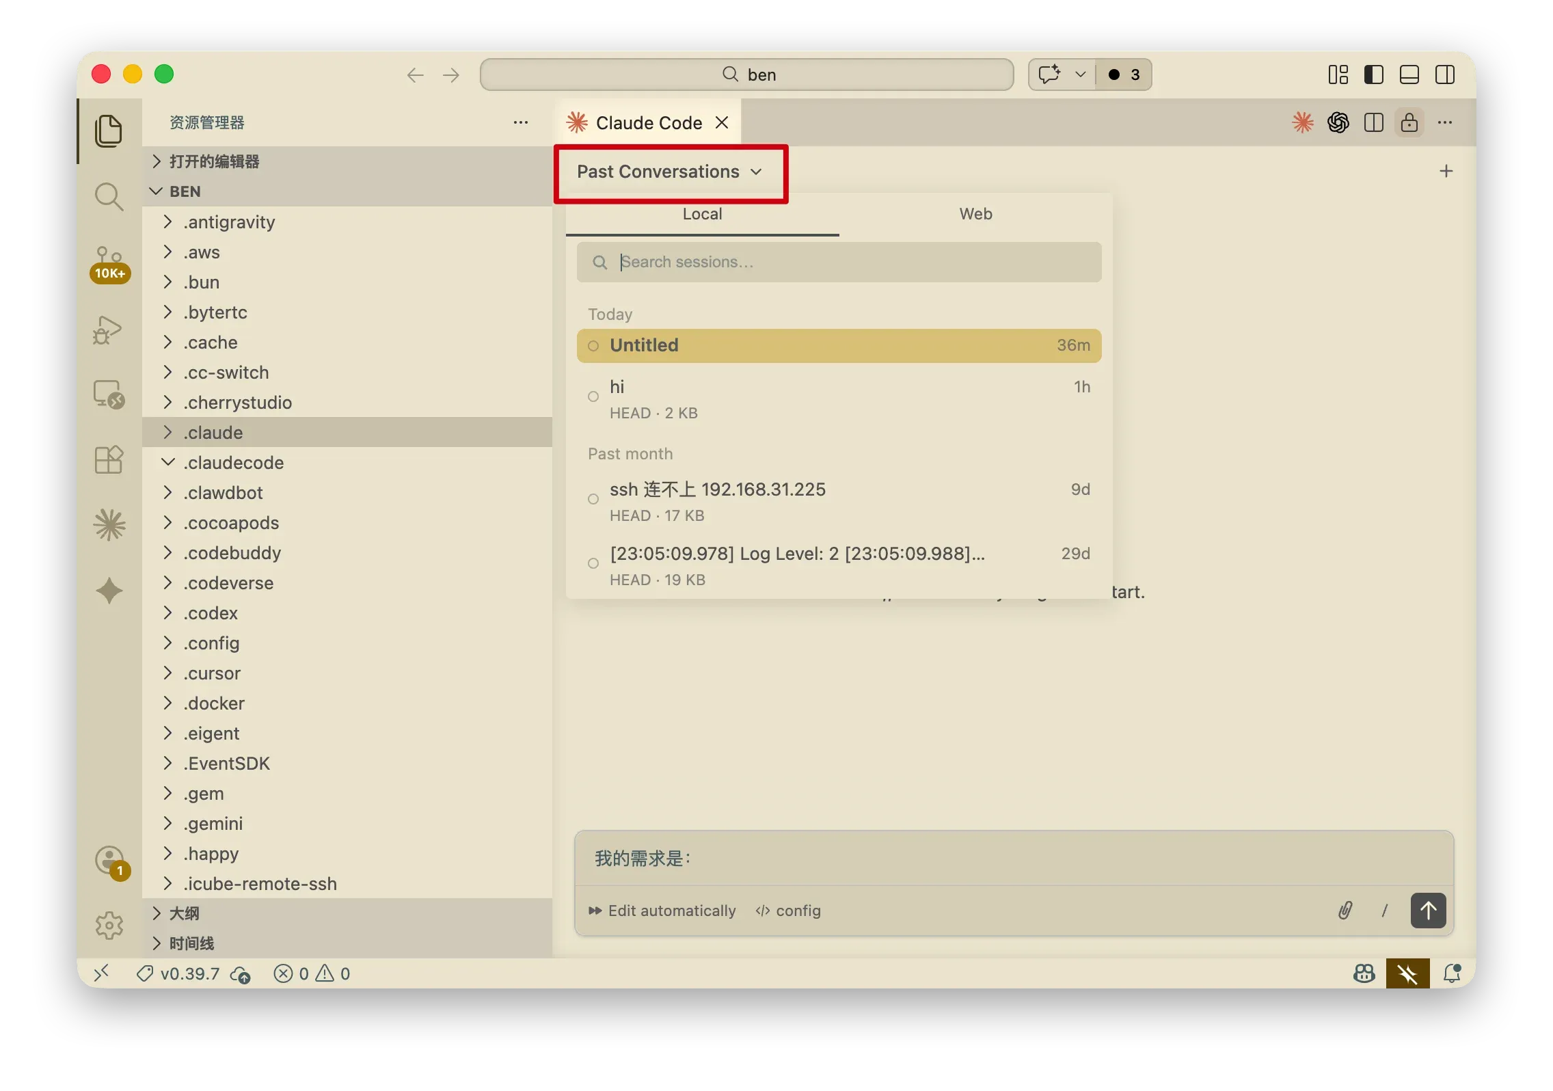The height and width of the screenshot is (1091, 1553).
Task: Open the four-point sparkle activity bar view
Action: pyautogui.click(x=109, y=591)
